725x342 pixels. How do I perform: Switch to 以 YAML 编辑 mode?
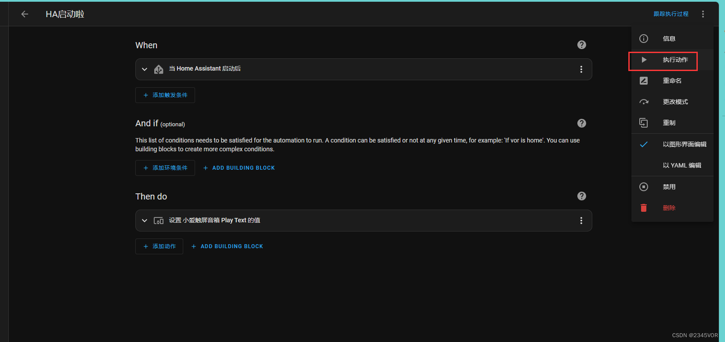point(672,165)
